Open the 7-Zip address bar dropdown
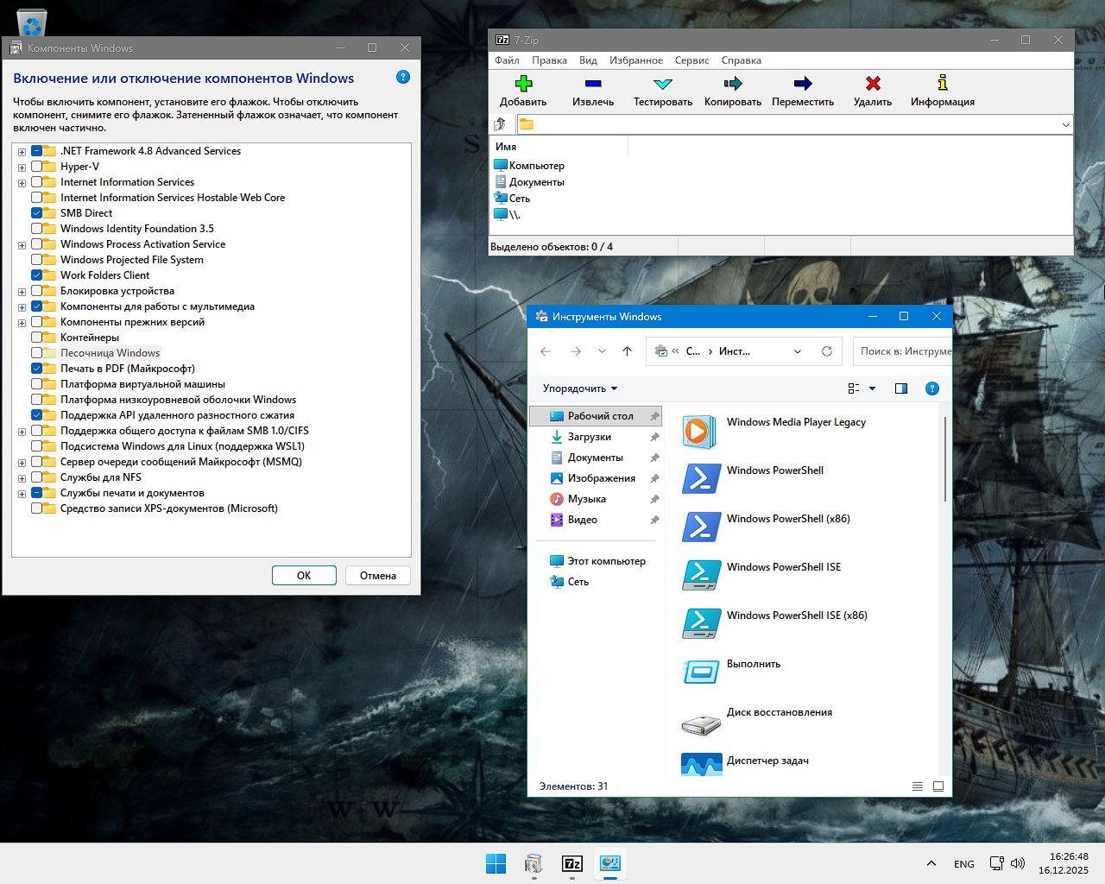 tap(1064, 123)
